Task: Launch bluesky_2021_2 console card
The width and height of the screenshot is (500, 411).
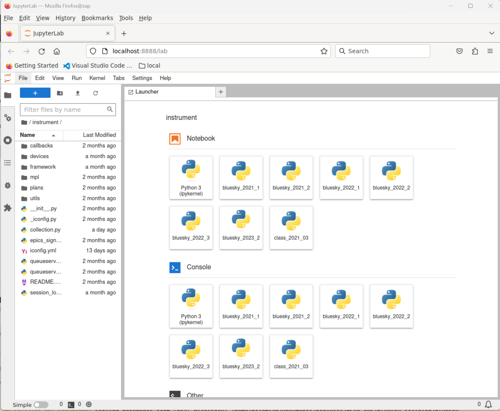Action: (x=291, y=307)
